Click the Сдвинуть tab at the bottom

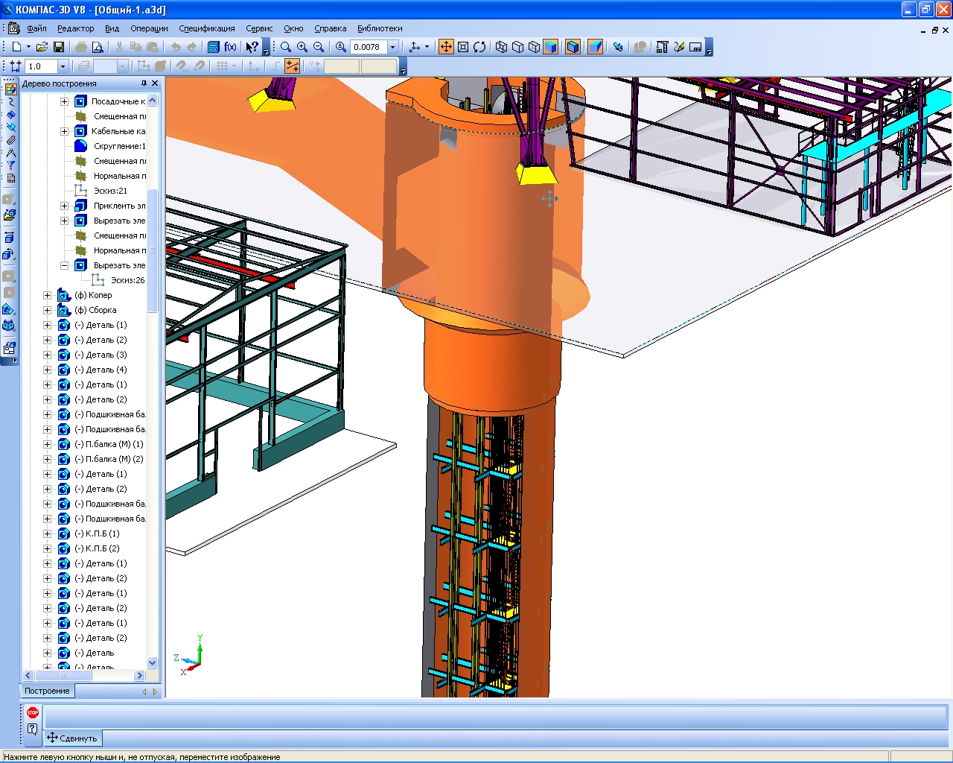[73, 738]
